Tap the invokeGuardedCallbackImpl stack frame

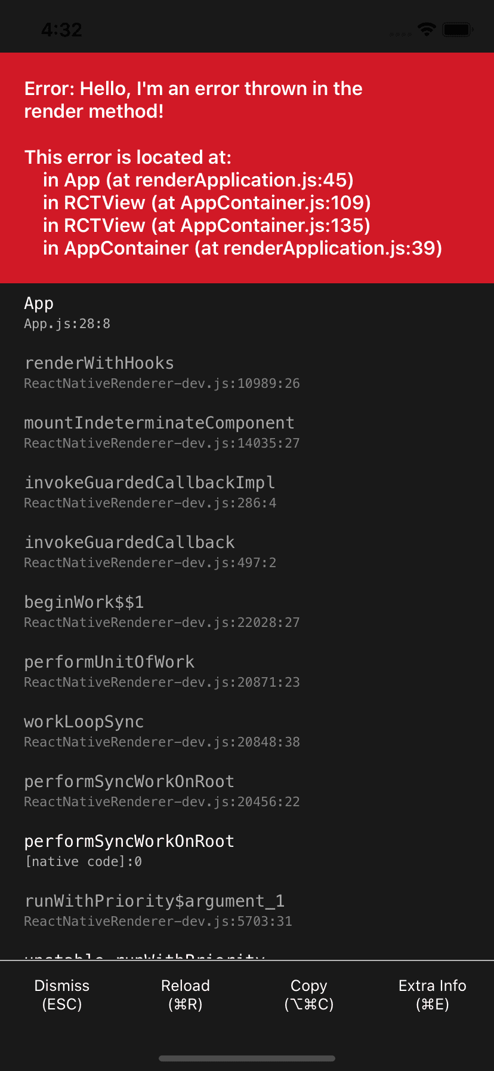(150, 492)
